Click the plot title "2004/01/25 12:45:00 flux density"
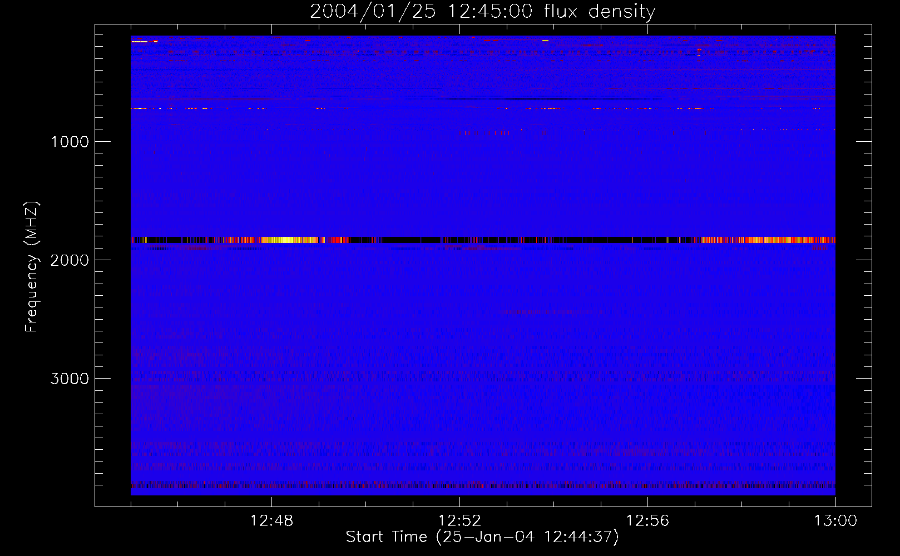Screen dimensions: 900x556 pos(482,12)
